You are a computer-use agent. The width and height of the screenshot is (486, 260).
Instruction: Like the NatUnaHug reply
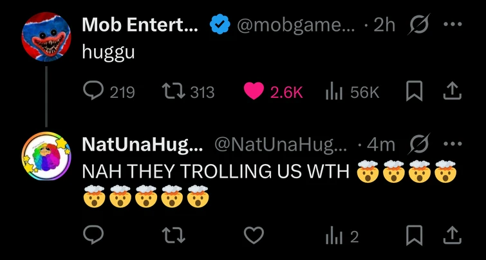(255, 236)
